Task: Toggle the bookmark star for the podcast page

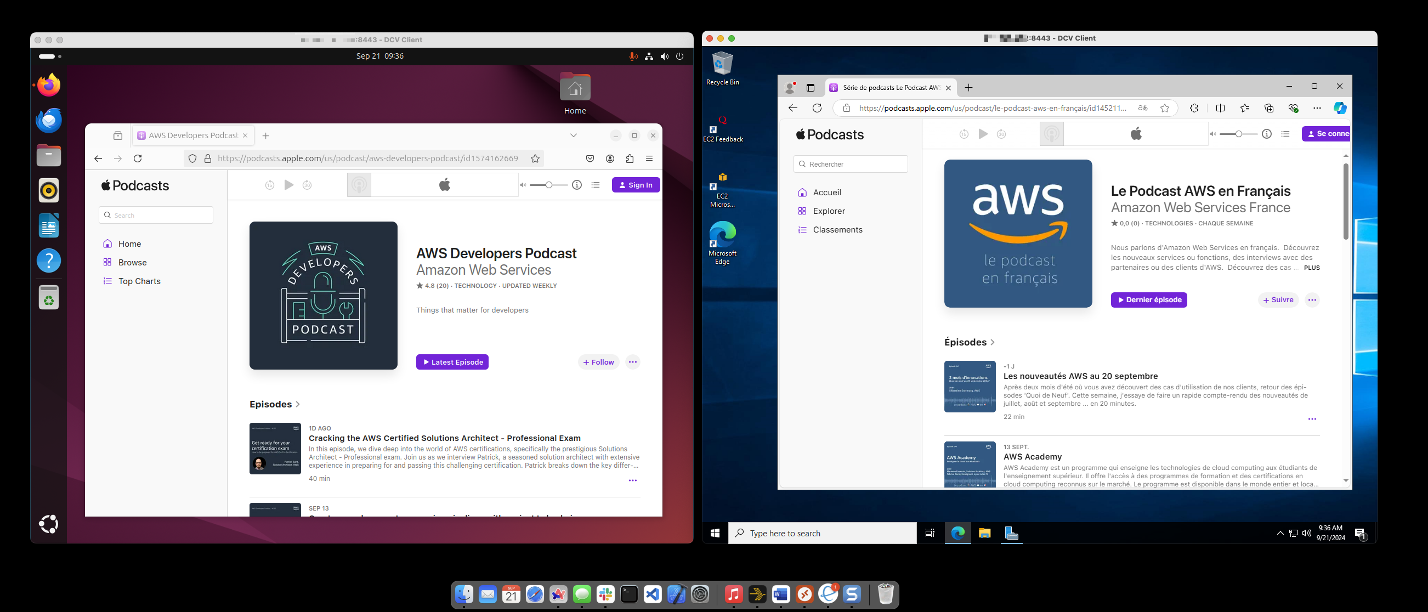Action: click(x=534, y=158)
